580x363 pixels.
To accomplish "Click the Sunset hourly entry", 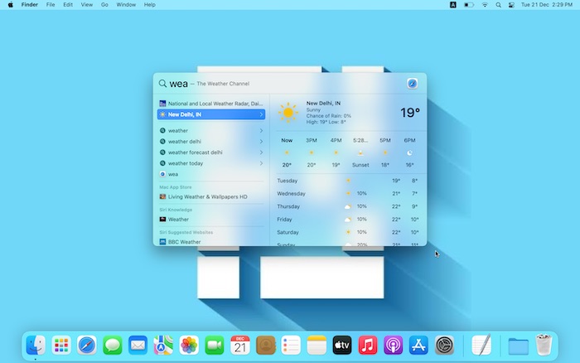I will coord(360,152).
